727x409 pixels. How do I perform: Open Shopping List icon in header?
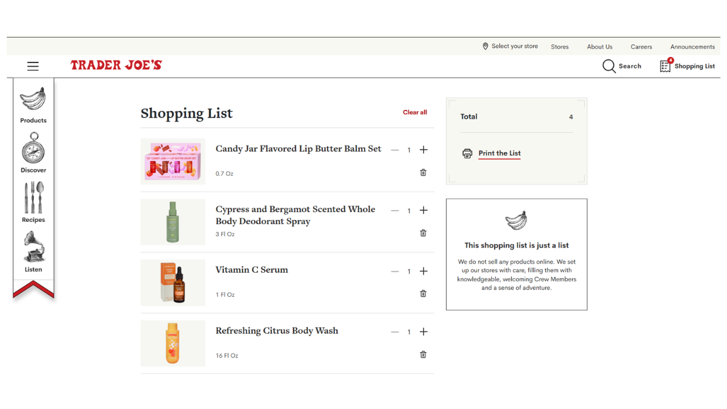click(666, 65)
